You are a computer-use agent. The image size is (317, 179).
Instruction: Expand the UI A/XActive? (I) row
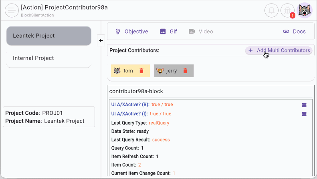(304, 114)
